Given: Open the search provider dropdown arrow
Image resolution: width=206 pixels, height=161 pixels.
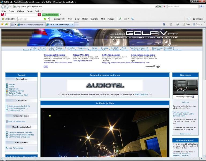Looking at the screenshot, I should coord(204,6).
